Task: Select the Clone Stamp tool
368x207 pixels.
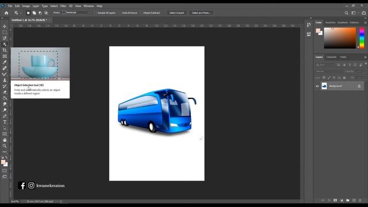Action: point(5,80)
